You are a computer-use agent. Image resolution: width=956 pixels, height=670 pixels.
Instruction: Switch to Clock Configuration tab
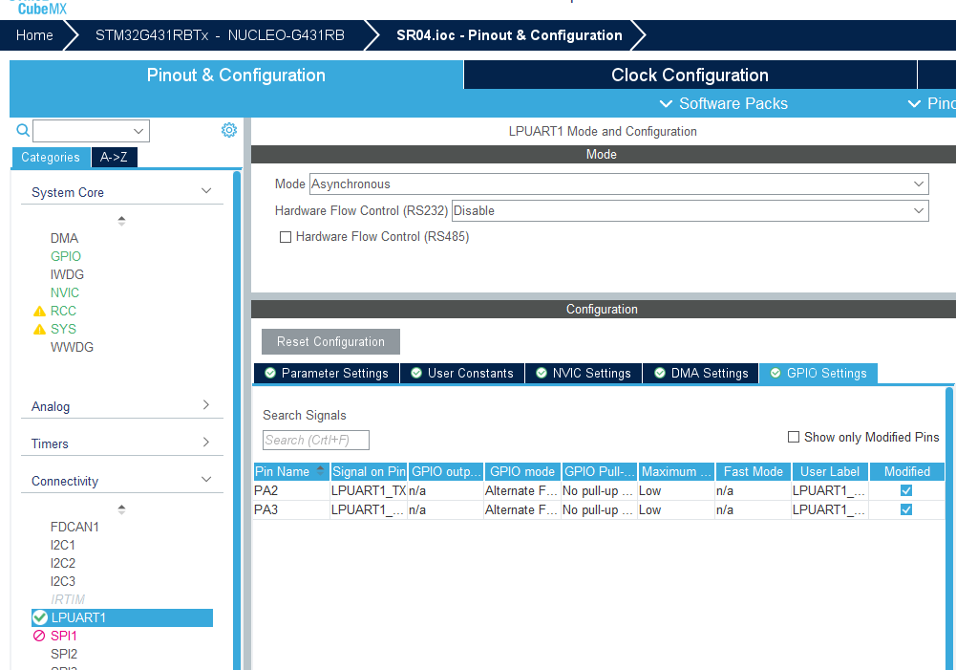click(690, 76)
